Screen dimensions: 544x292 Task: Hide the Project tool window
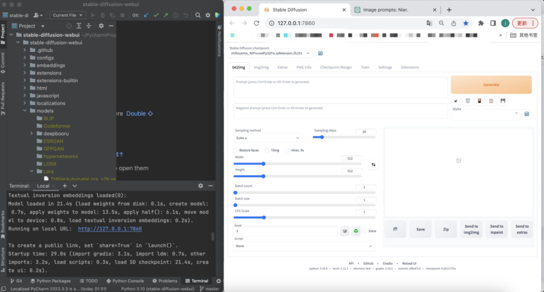[111, 26]
